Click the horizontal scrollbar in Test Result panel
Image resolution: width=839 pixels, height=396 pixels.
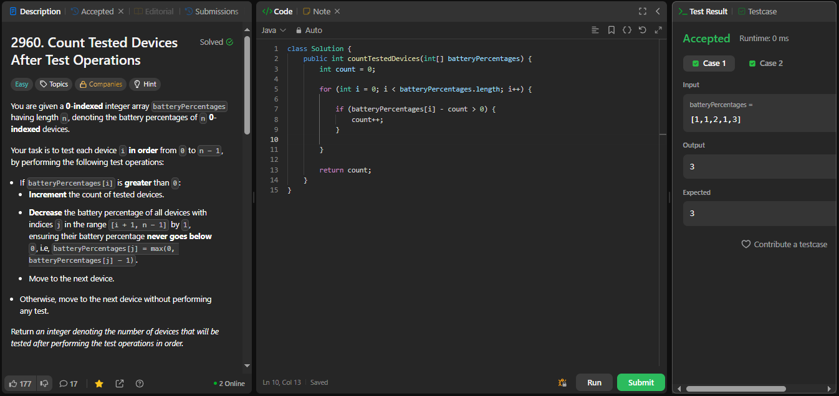pos(736,389)
